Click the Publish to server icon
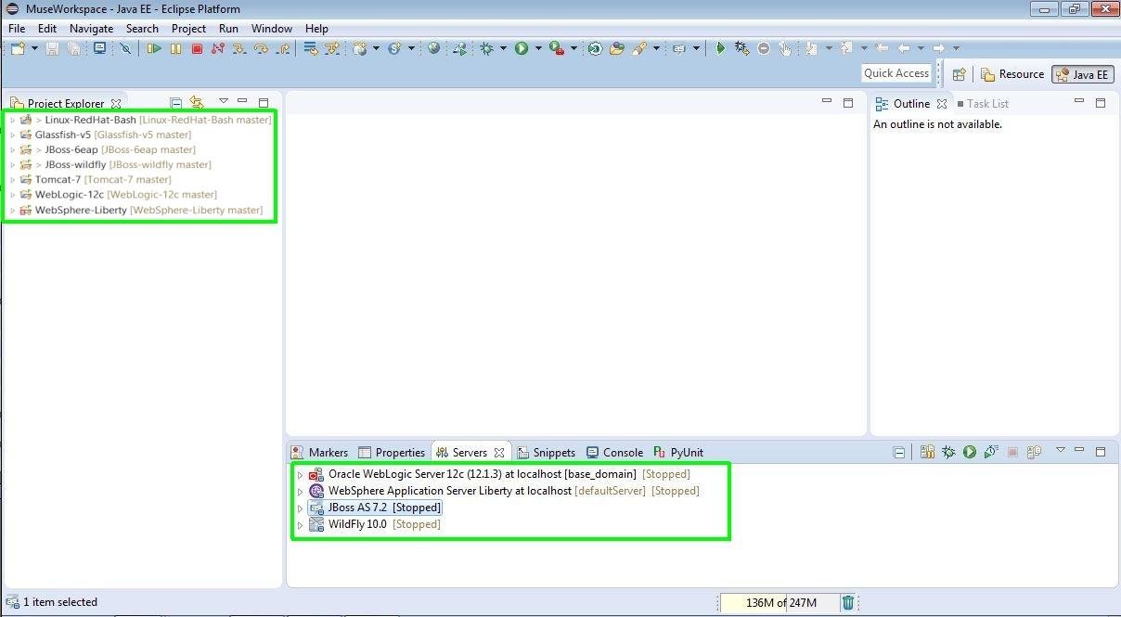1121x617 pixels. [x=1034, y=452]
